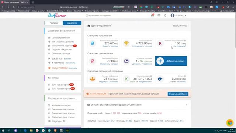Click История under user balance card
236x133 pixels.
click(x=115, y=46)
